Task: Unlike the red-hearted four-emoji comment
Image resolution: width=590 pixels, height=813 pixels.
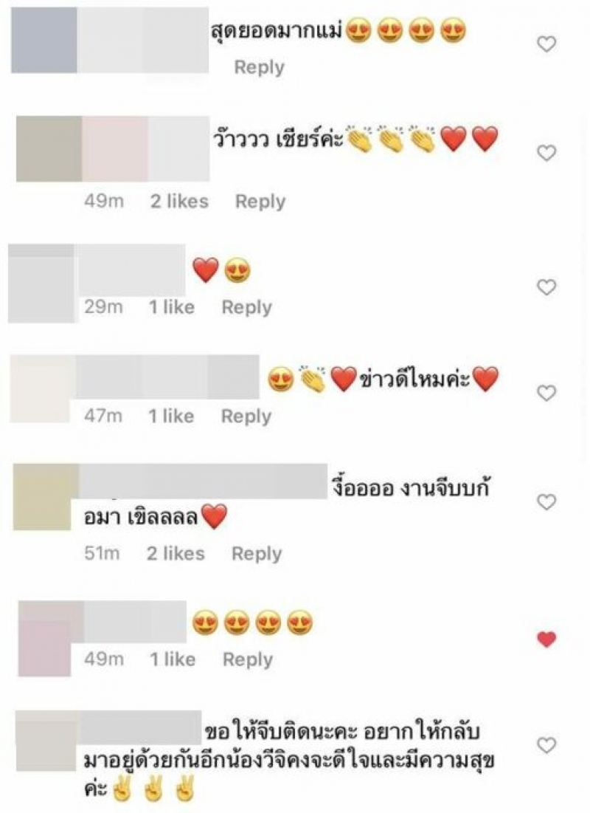Action: tap(546, 639)
